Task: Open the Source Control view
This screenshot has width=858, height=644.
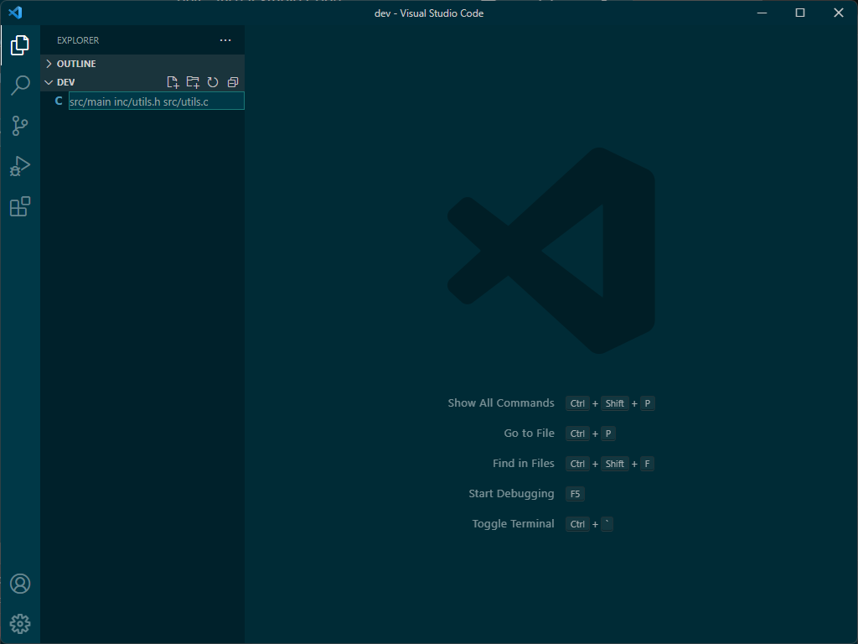Action: (19, 126)
